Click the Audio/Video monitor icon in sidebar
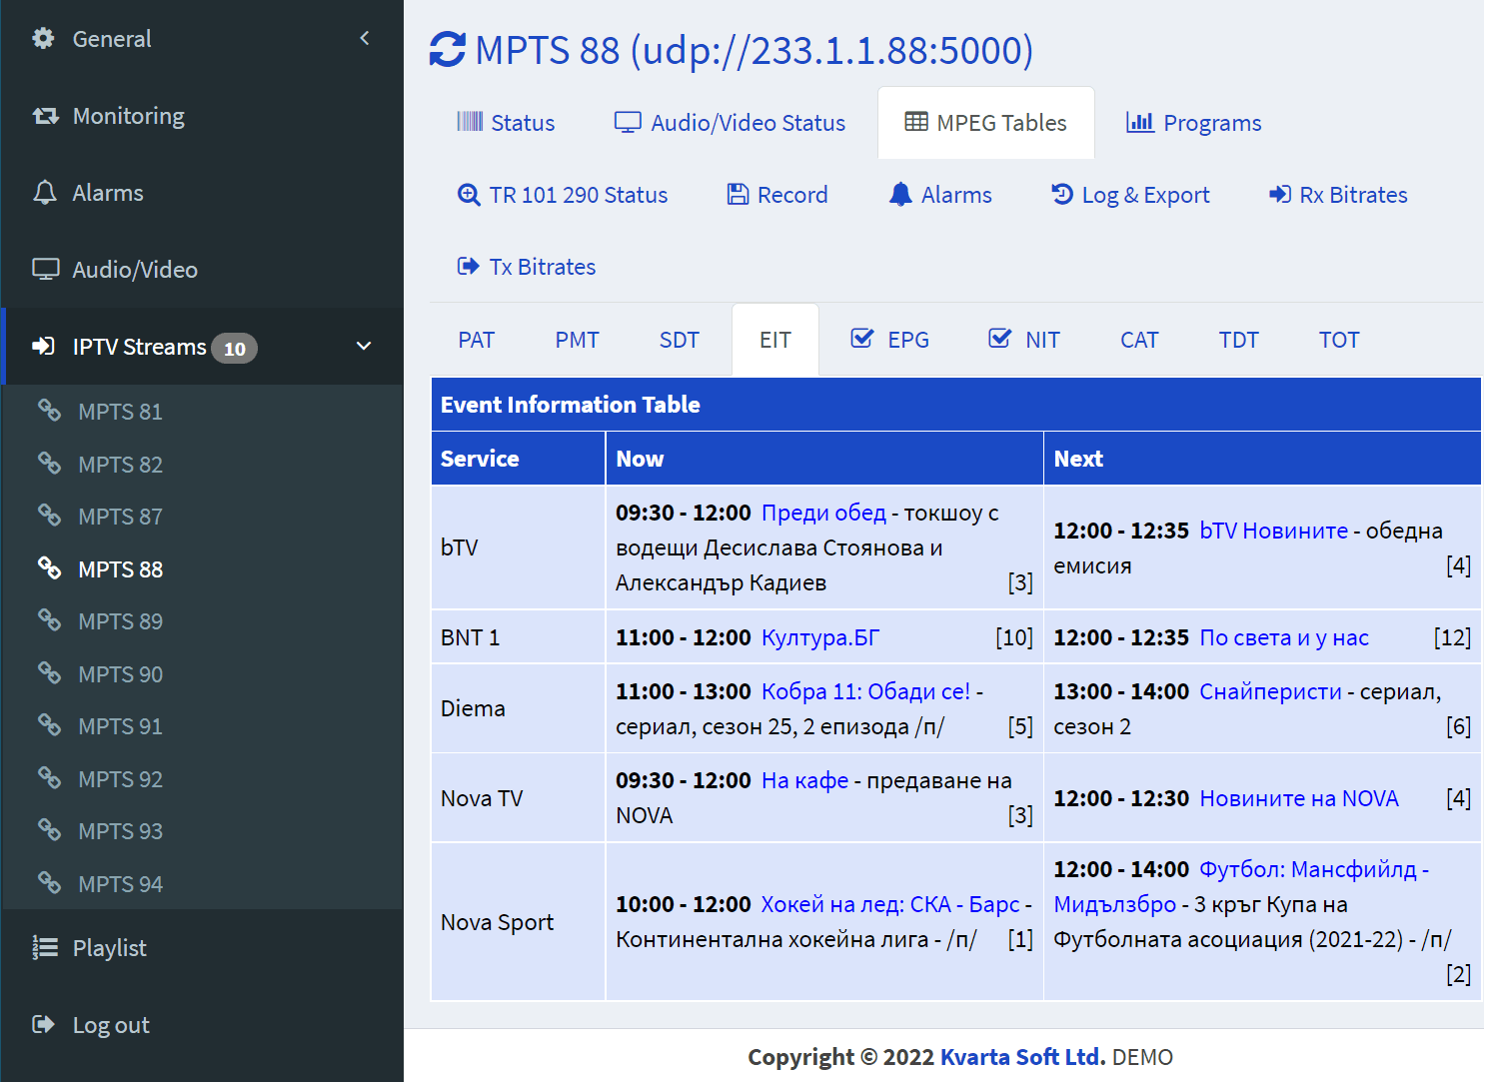Image resolution: width=1487 pixels, height=1085 pixels. pos(46,270)
